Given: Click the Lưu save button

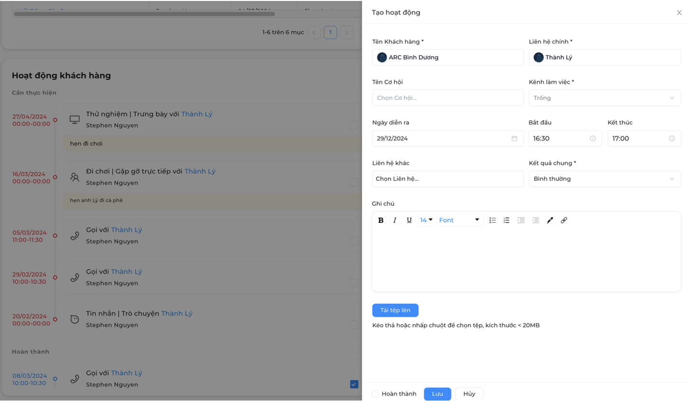Looking at the screenshot, I should coord(438,394).
